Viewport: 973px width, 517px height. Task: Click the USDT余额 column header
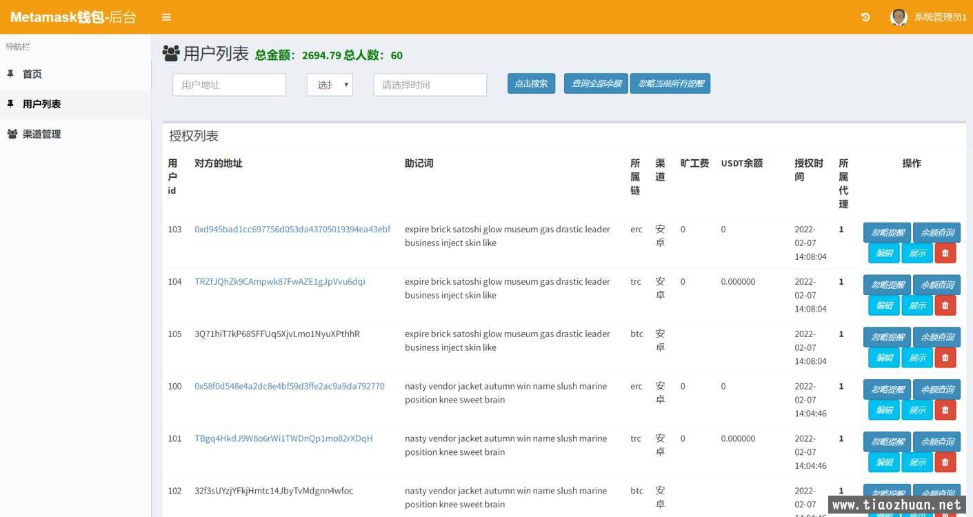[x=742, y=163]
